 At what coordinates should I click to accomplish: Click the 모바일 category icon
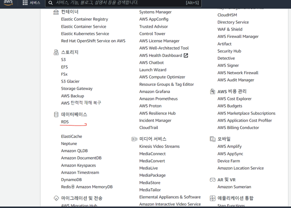point(212,139)
